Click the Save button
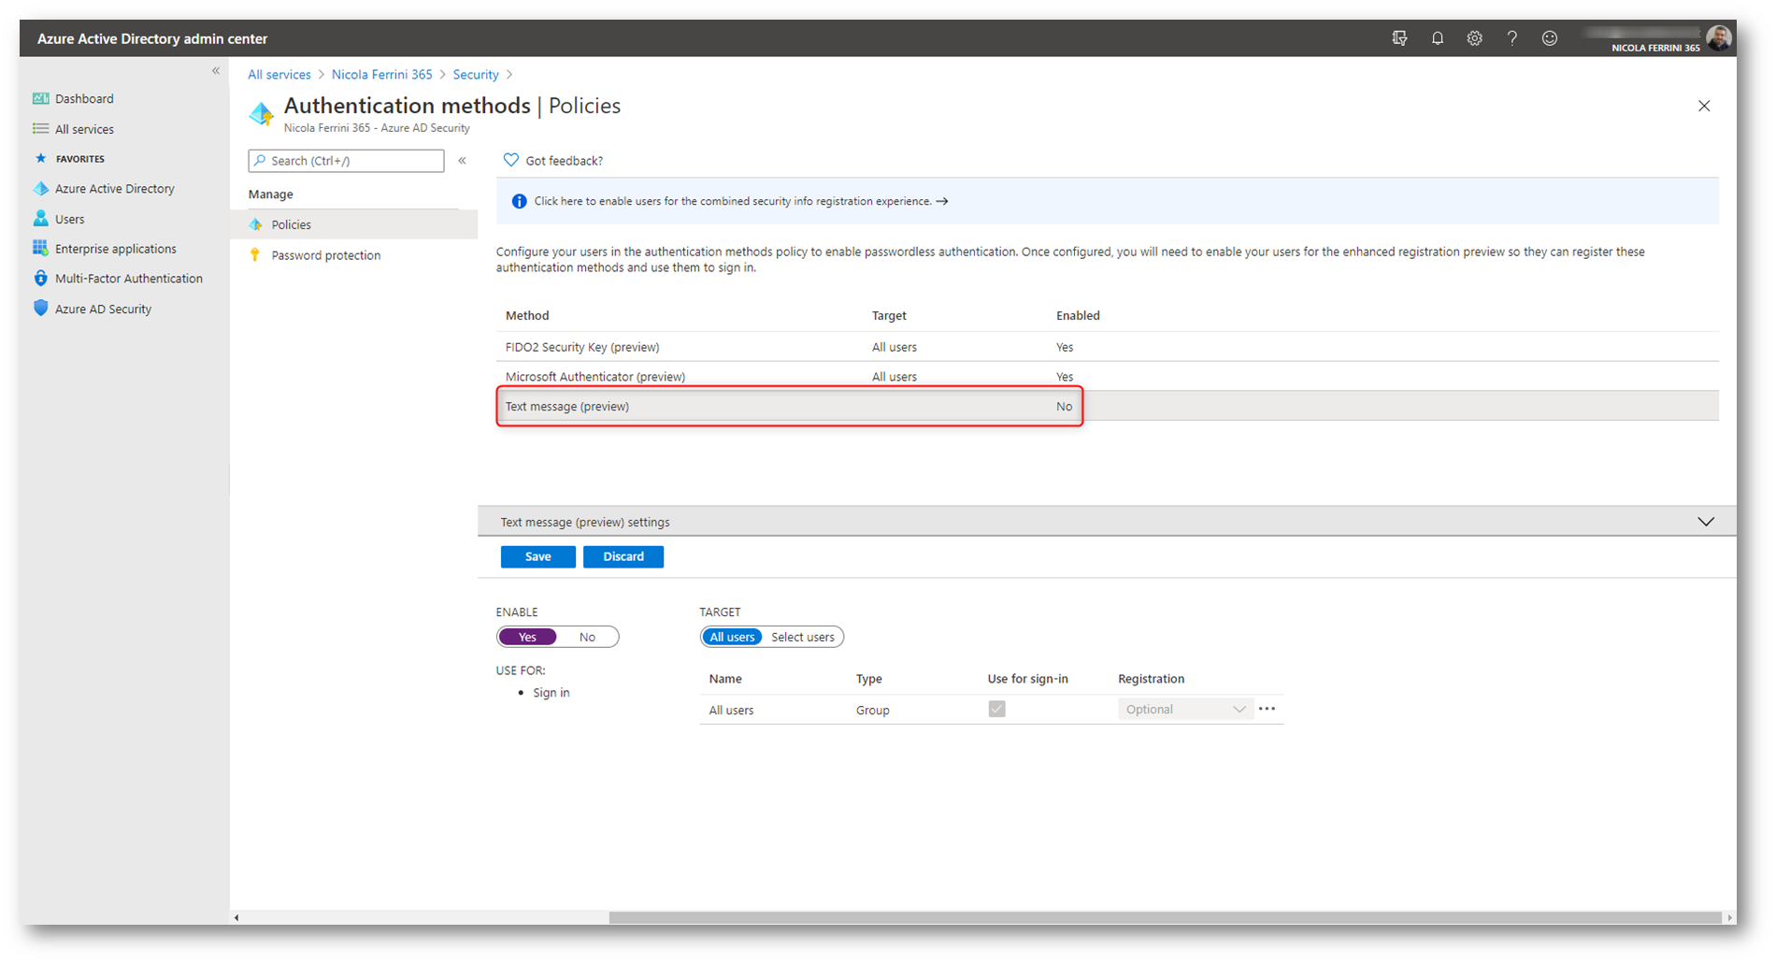Viewport: 1776px width, 964px height. tap(537, 556)
